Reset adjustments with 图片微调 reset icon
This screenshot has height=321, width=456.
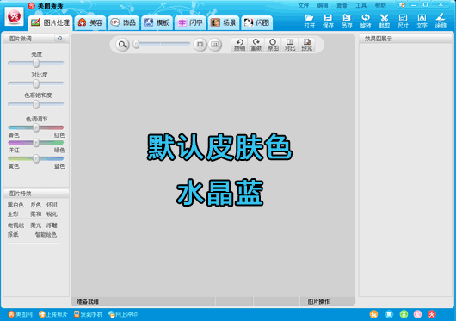point(59,38)
